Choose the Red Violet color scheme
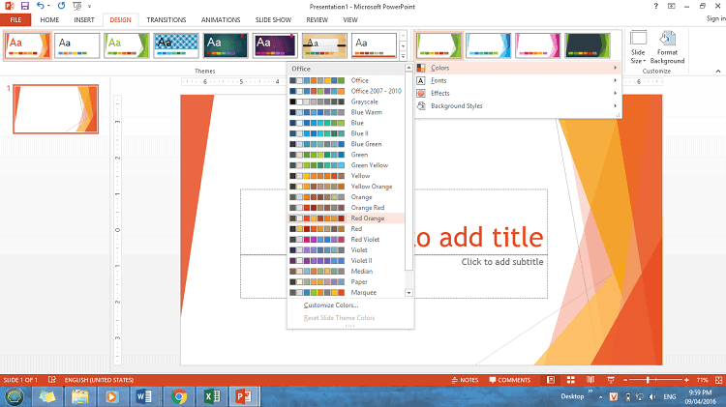726x407 pixels. (x=346, y=240)
